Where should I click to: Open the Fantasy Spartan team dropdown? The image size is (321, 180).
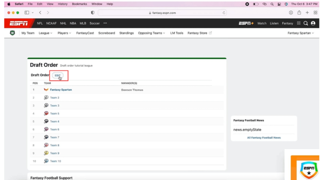[x=301, y=33]
